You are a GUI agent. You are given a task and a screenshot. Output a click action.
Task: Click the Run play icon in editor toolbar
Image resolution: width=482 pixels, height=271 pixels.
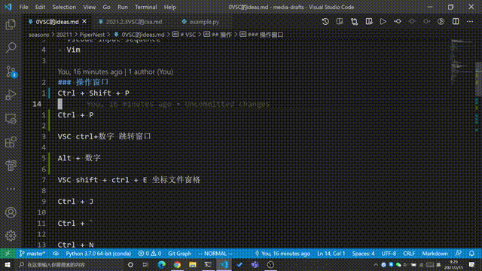tap(383, 22)
